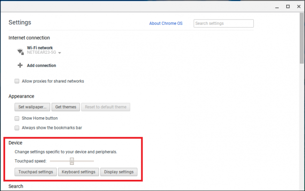Expand the NETGEAR23-5G network dropdown

coord(60,53)
